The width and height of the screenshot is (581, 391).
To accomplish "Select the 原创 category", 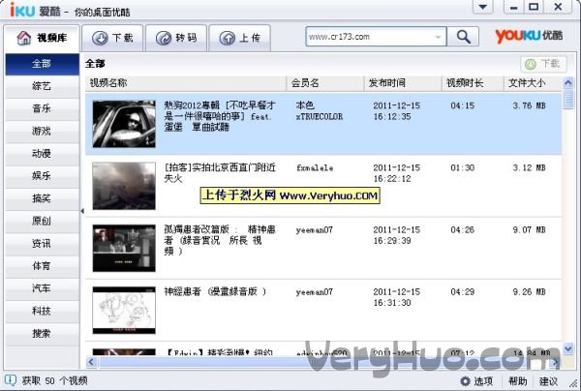I will point(42,222).
